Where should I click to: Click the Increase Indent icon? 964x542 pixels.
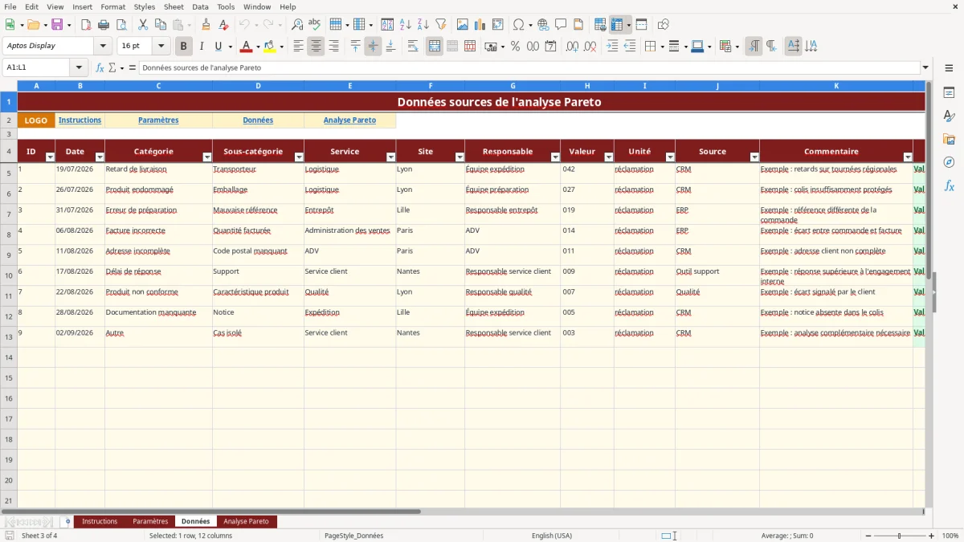[612, 47]
